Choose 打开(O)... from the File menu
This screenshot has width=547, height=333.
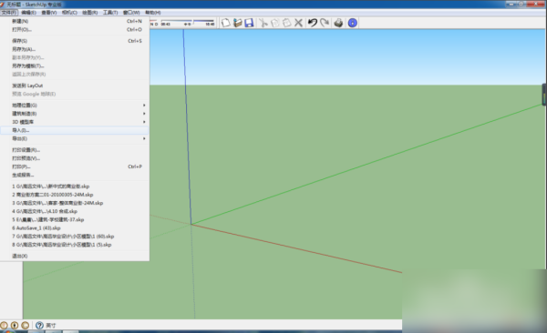[75, 30]
